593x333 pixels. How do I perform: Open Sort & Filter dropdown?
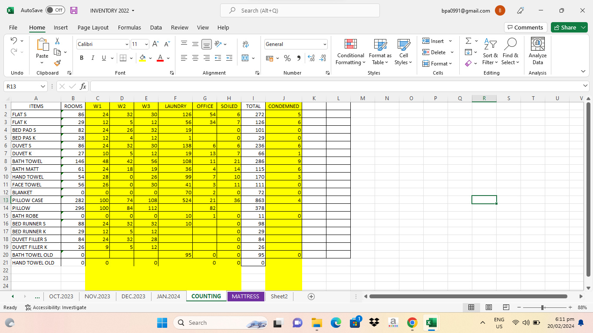tap(491, 51)
